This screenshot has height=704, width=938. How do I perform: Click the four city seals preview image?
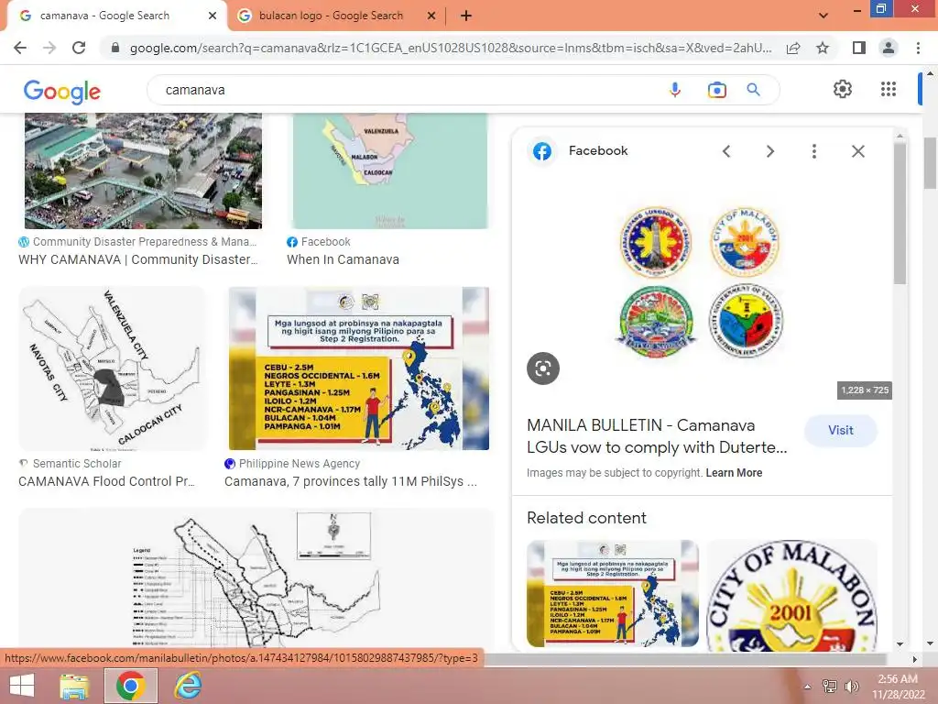[701, 281]
